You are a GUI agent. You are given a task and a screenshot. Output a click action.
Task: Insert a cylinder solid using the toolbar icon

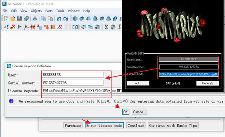(x=82, y=19)
